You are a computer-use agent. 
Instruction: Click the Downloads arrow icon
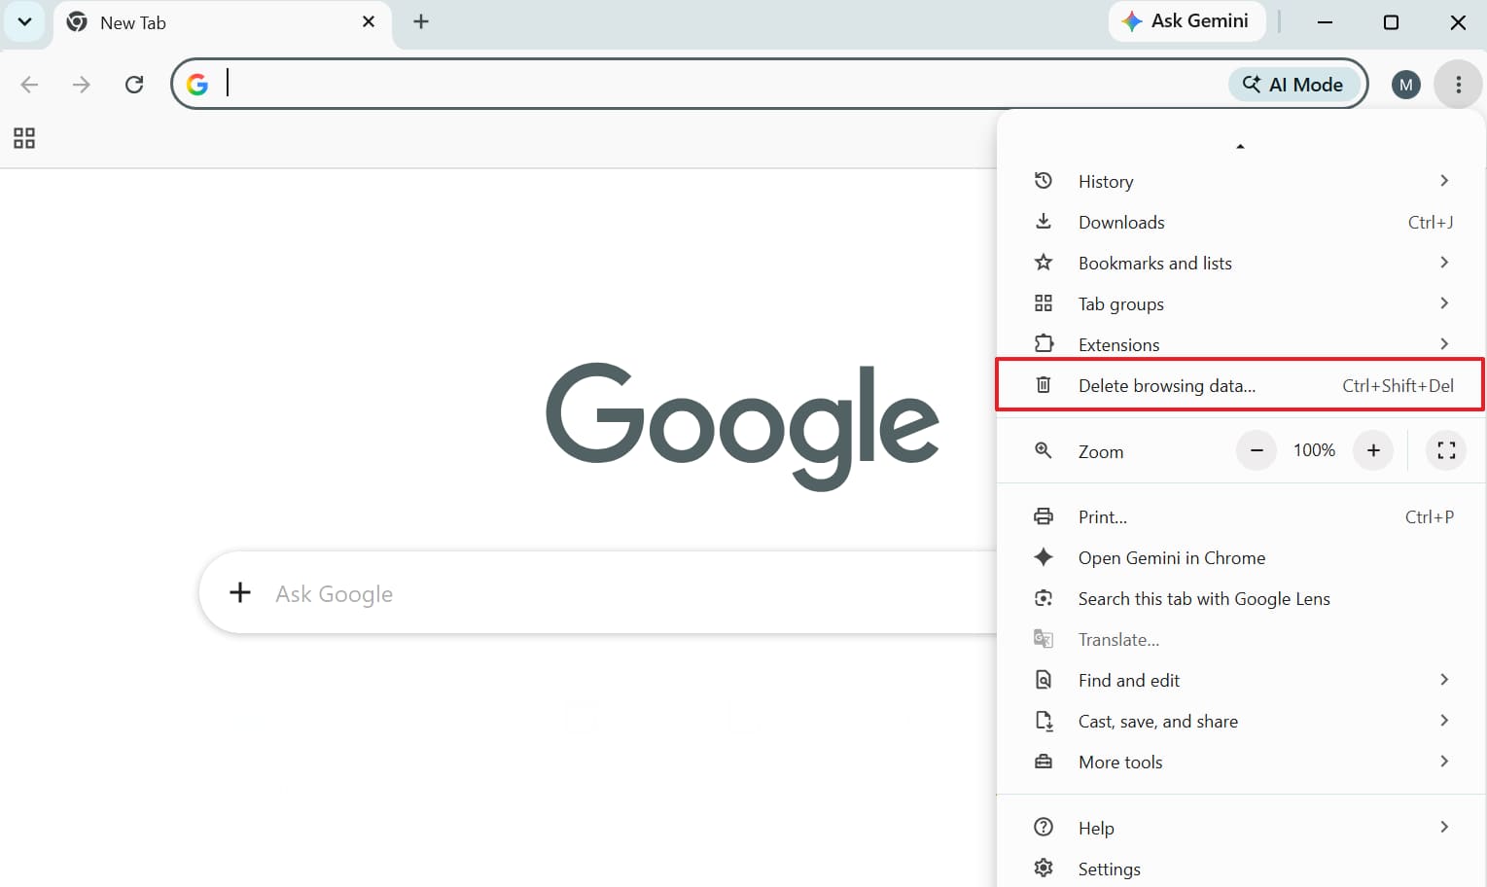pos(1044,222)
